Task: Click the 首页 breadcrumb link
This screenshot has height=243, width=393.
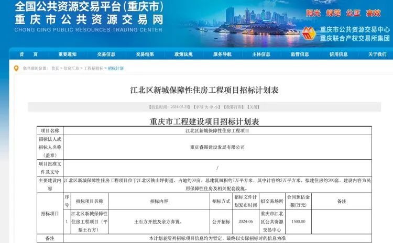Action: (55, 69)
